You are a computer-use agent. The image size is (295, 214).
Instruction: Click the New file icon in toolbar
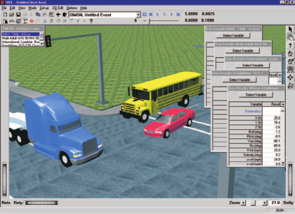pyautogui.click(x=5, y=14)
